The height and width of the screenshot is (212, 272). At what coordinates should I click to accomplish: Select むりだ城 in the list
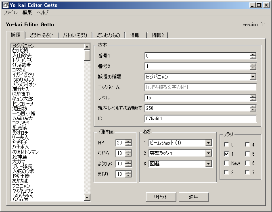coord(48,51)
